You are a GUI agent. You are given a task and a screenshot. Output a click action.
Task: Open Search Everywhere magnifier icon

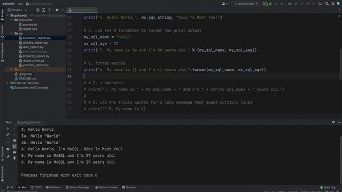(x=327, y=4)
